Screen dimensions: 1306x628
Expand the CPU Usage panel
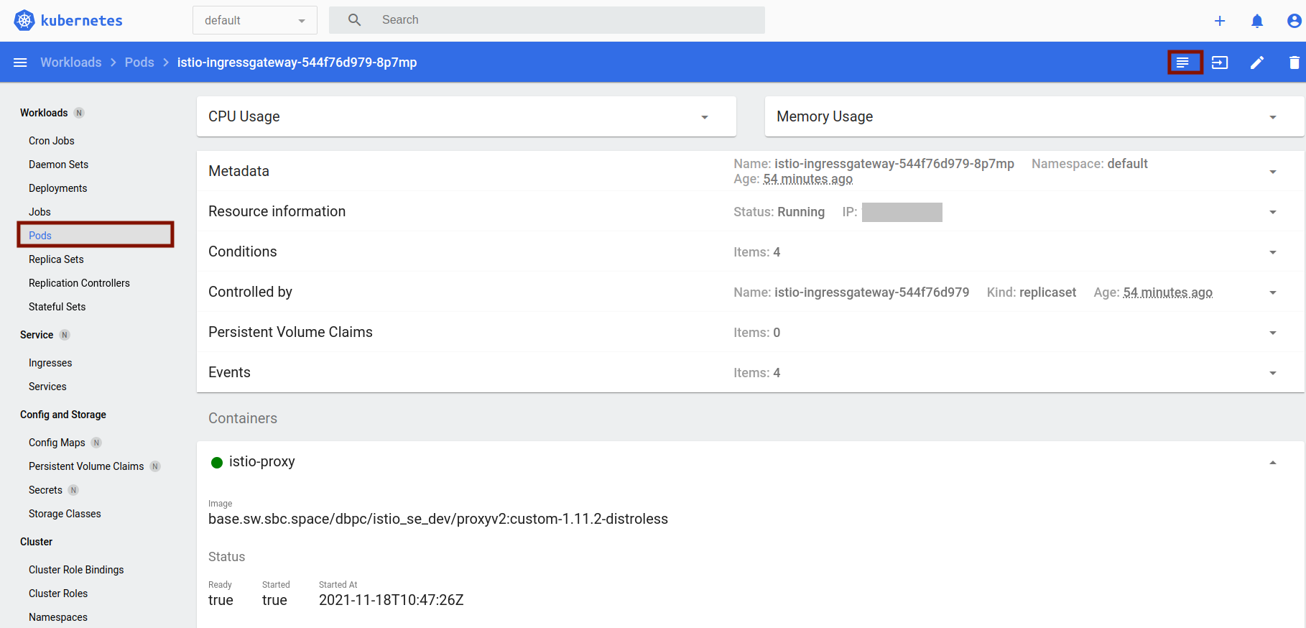pos(705,117)
